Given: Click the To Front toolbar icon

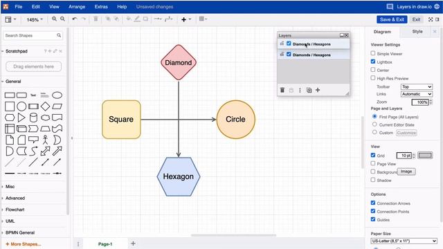Looking at the screenshot, I should [x=108, y=19].
